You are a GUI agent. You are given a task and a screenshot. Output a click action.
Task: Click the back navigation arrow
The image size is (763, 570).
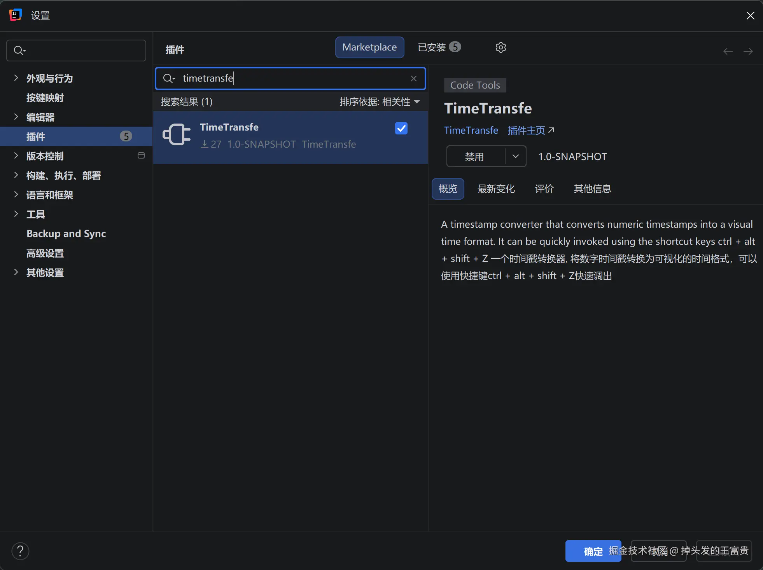[x=728, y=51]
